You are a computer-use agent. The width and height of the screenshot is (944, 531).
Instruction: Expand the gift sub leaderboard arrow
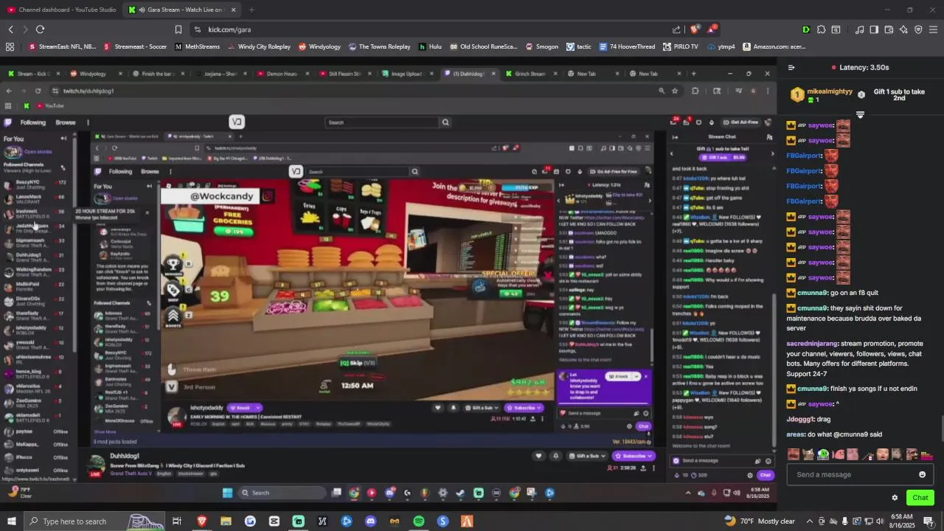pyautogui.click(x=860, y=115)
